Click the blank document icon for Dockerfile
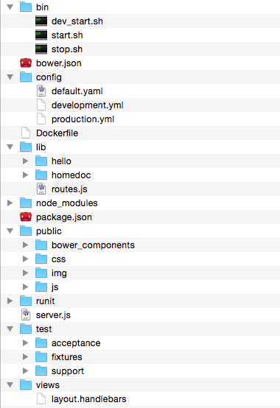280x408 pixels. [26, 133]
